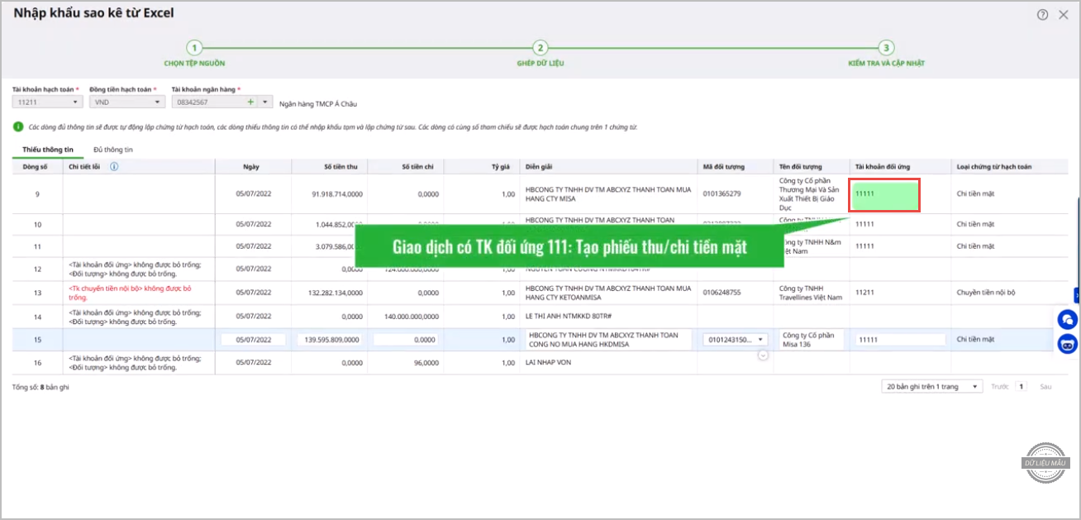Click the green info icon before the notice
Screen dimensions: 1081x520
point(18,127)
